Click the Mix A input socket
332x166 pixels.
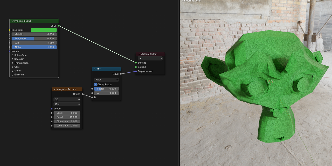pos(92,93)
